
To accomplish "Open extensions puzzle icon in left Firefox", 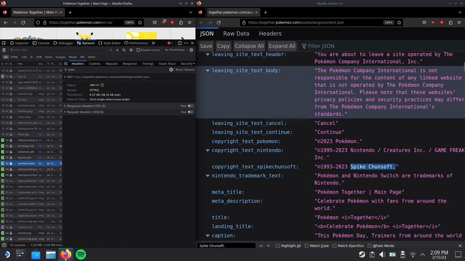I will 181,22.
